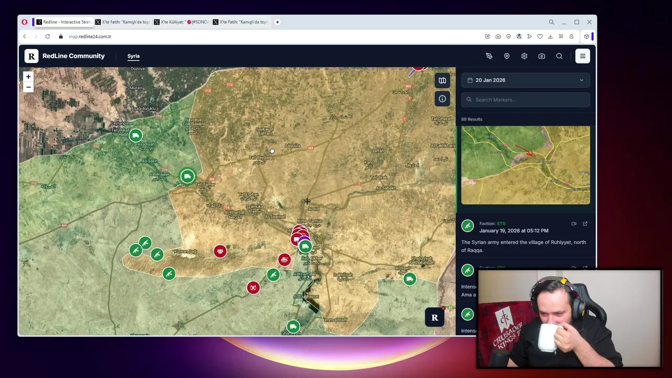Click green truck marker near Al Hawl
Image resolution: width=672 pixels, height=378 pixels.
point(409,279)
